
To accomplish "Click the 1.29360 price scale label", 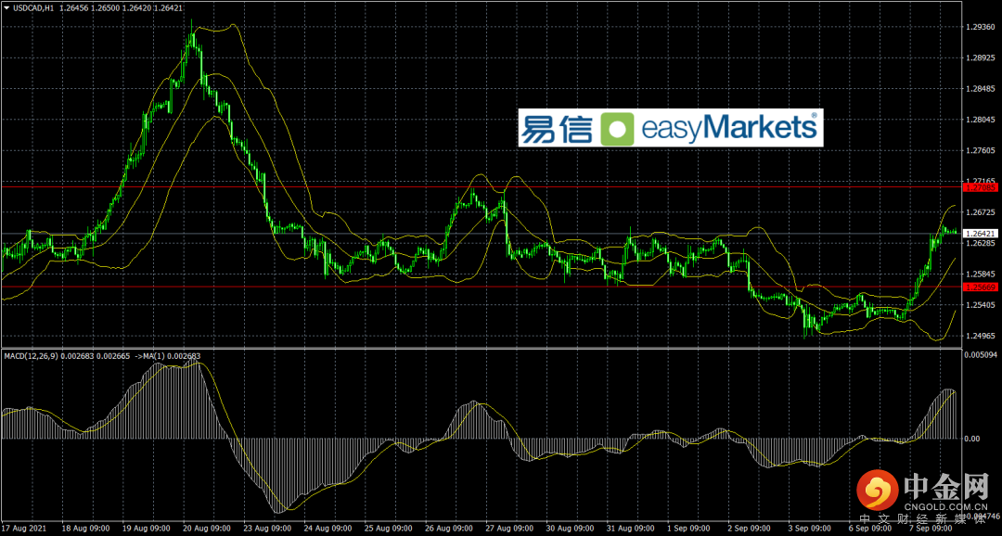I will [x=980, y=28].
